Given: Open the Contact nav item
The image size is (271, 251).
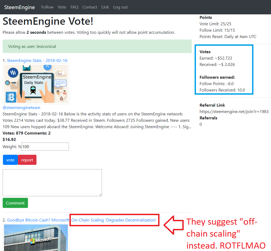Looking at the screenshot, I should pos(90,7).
